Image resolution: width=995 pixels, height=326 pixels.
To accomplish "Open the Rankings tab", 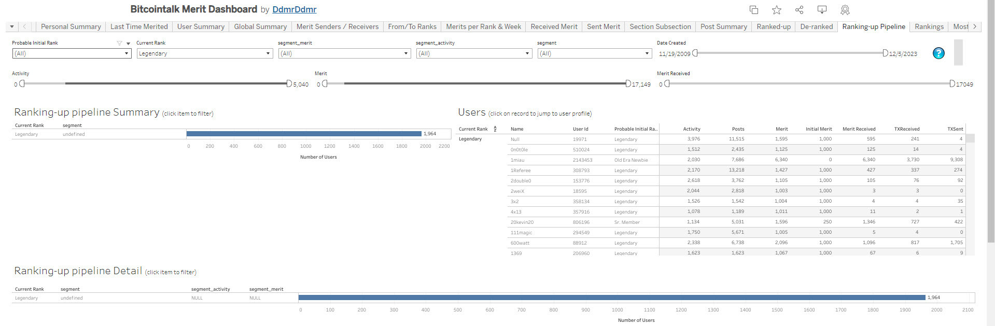I will [x=929, y=26].
